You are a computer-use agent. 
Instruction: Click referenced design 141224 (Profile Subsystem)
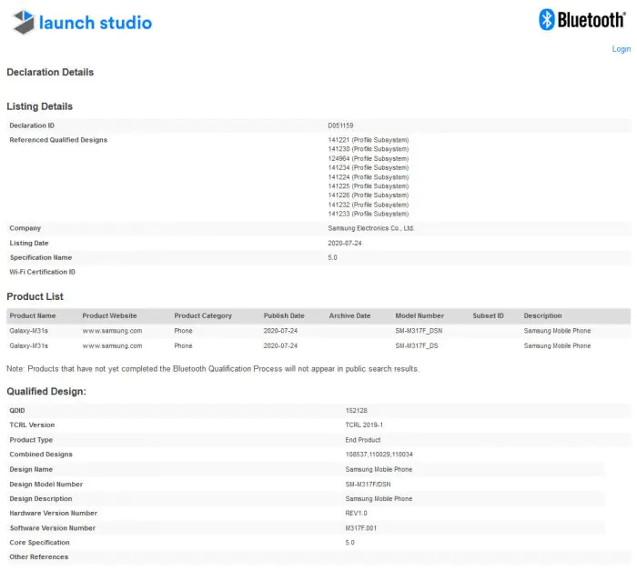pos(368,177)
